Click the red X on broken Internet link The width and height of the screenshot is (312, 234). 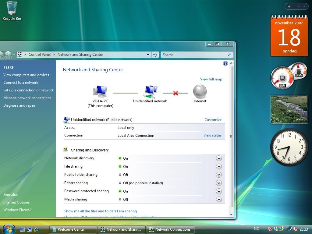[175, 93]
